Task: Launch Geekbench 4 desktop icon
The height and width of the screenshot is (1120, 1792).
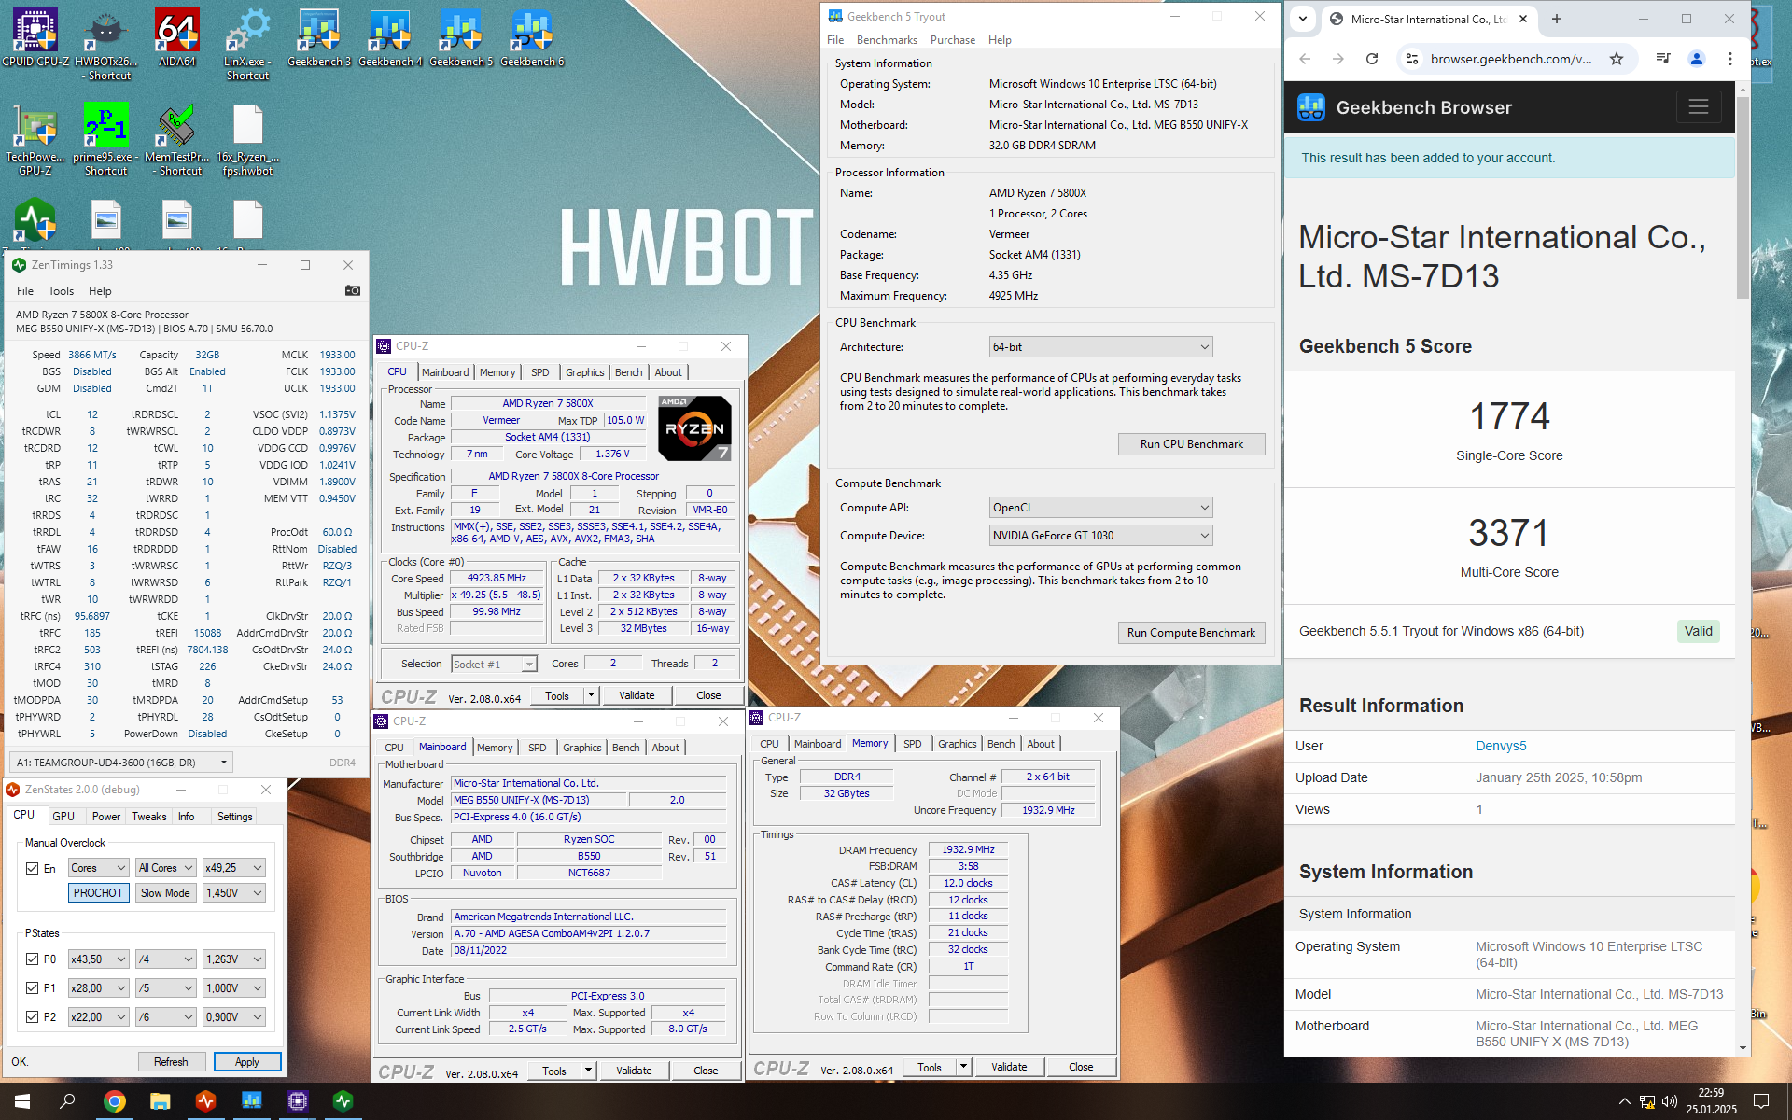Action: tap(390, 37)
